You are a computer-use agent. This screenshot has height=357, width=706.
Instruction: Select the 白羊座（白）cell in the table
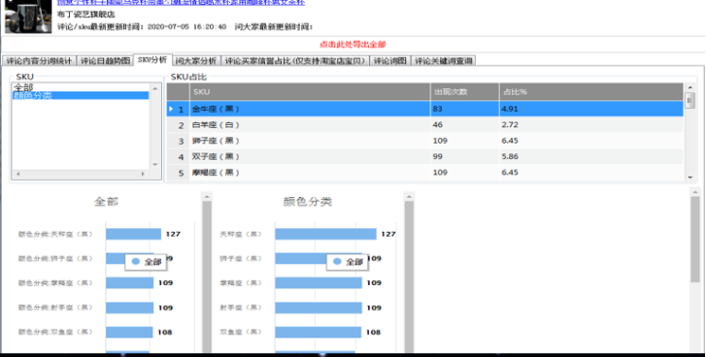tap(310, 124)
